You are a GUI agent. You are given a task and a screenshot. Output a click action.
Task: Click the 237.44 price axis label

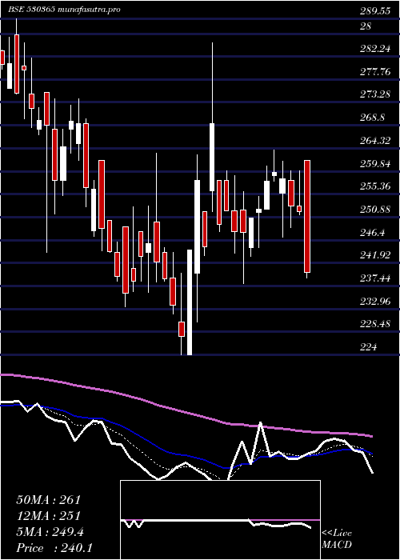(x=375, y=278)
